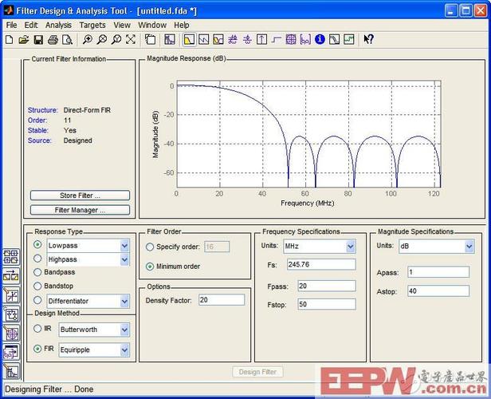The image size is (491, 399).
Task: View the Filter Coefficients
Action: 305,39
